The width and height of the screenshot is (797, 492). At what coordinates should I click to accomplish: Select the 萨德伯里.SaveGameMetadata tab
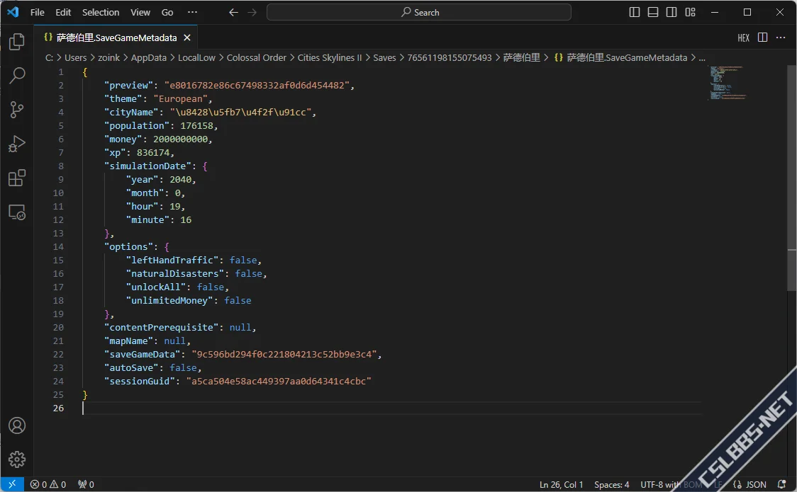tap(116, 38)
